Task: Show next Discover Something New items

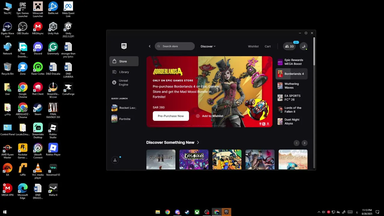Action: pos(304,143)
